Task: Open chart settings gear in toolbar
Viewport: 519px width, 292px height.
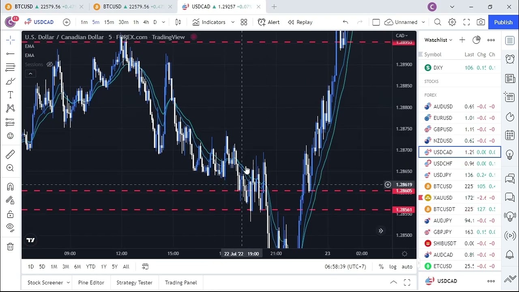Action: click(452, 22)
